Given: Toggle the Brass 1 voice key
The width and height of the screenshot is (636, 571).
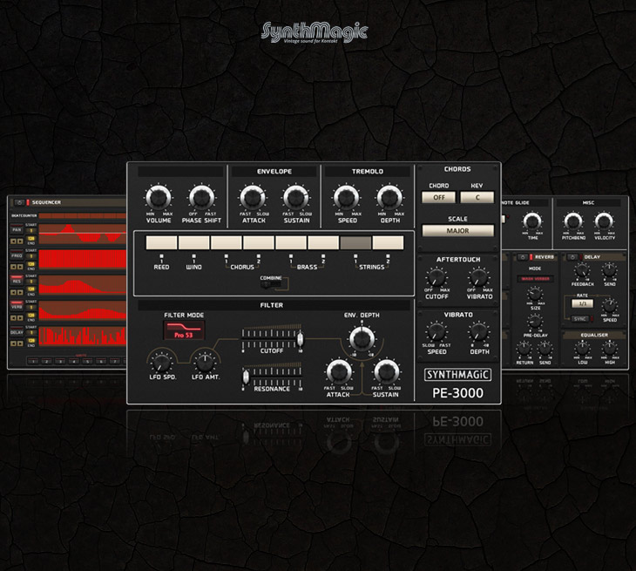Looking at the screenshot, I should tap(291, 242).
